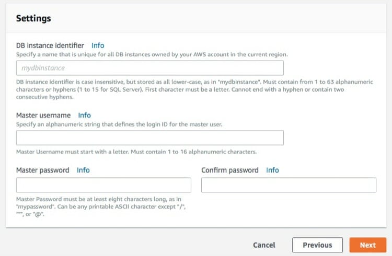
Task: Click the Settings section heading
Action: (33, 18)
